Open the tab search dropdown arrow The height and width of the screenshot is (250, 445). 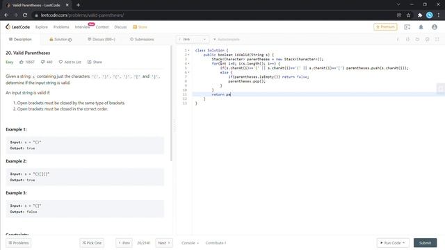tap(398, 5)
